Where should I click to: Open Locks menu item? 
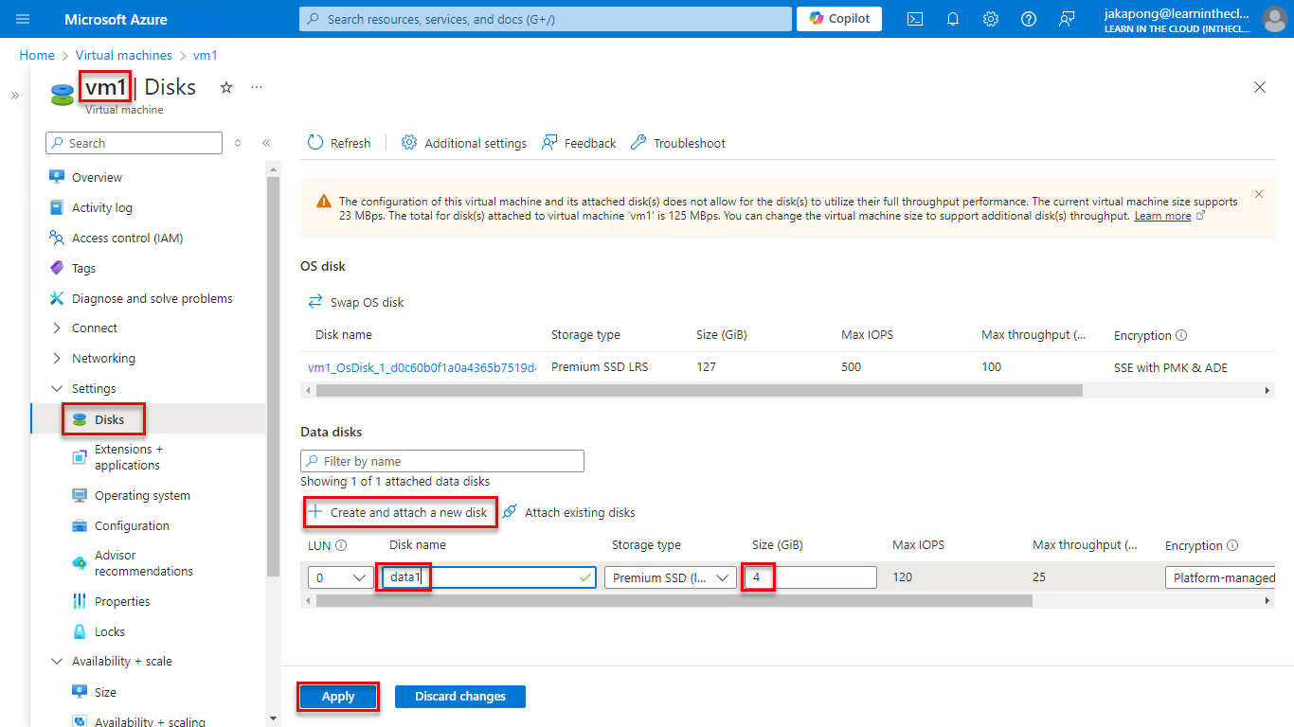109,631
